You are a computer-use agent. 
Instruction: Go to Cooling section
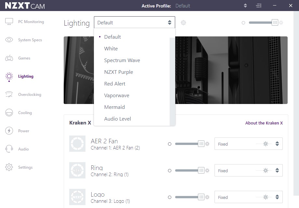(25, 113)
